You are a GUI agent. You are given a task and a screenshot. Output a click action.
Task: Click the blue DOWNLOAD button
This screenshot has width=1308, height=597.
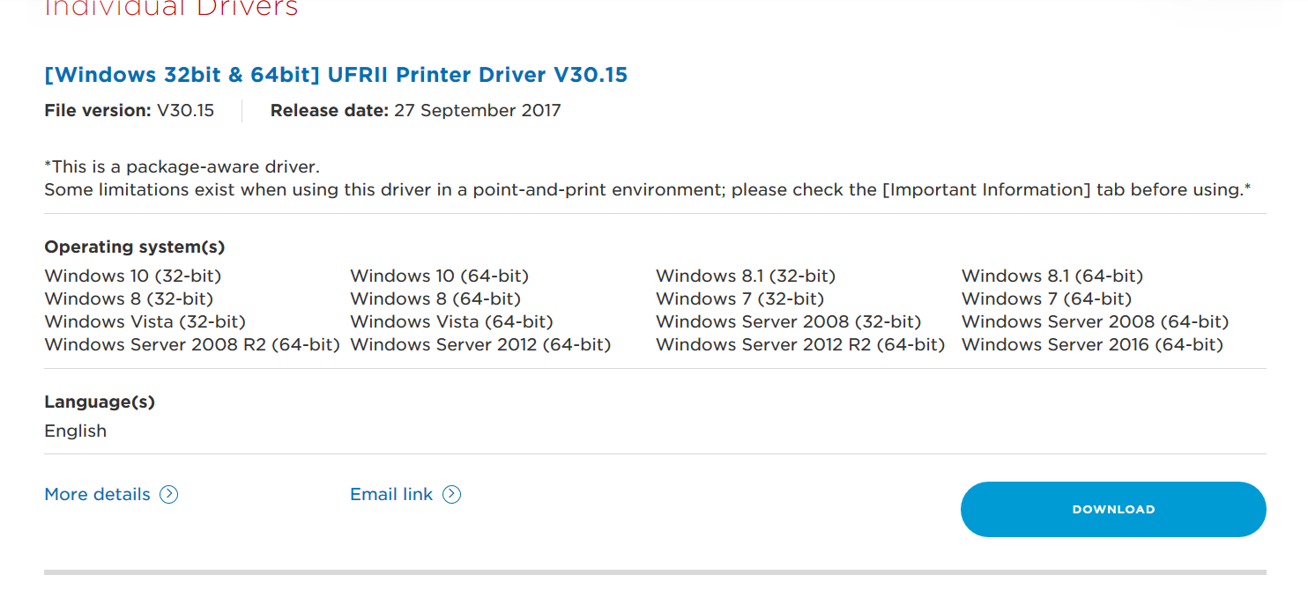1113,509
